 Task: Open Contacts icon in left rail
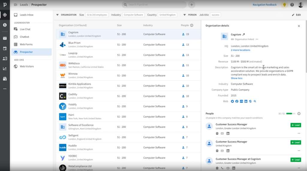coord(5,58)
